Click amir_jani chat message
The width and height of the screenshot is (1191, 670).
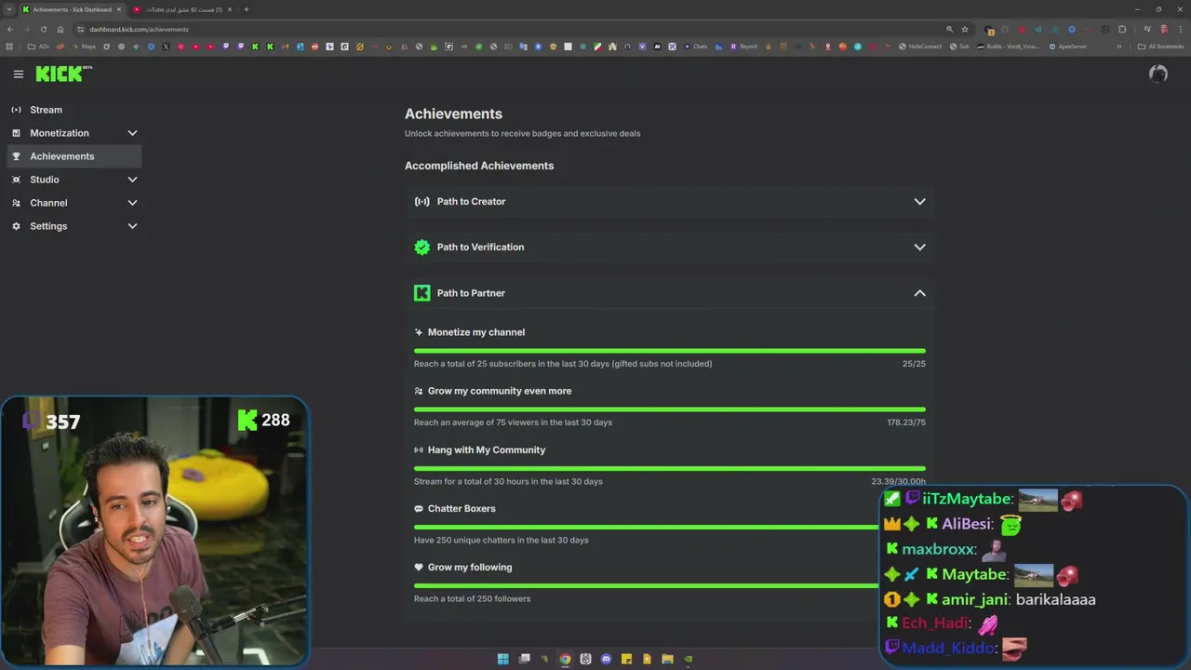[x=990, y=600]
